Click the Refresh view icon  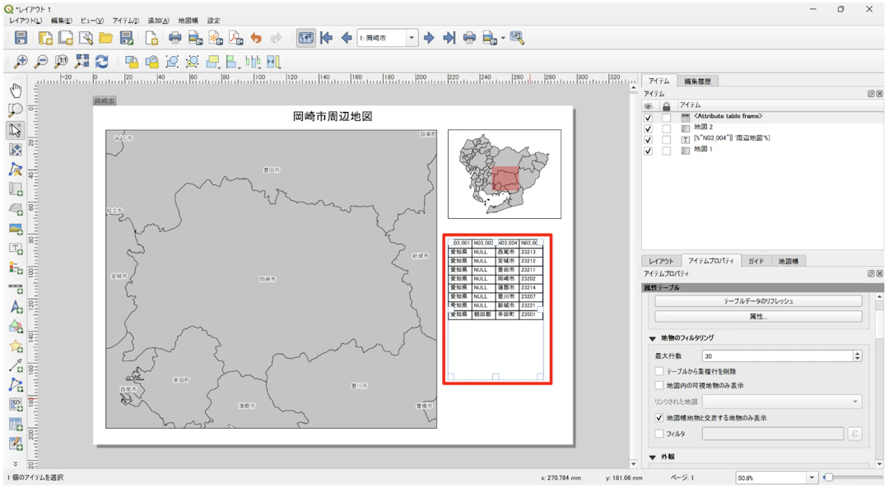pos(102,62)
